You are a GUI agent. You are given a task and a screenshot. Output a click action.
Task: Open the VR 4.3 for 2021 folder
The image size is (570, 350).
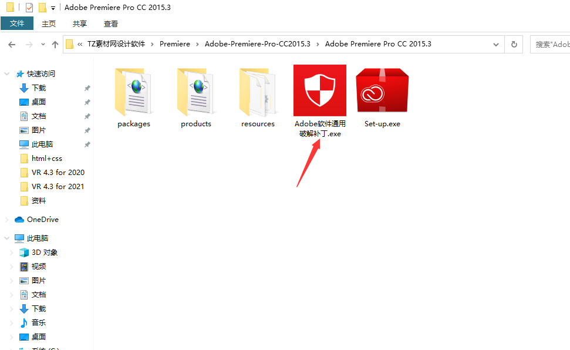(58, 187)
